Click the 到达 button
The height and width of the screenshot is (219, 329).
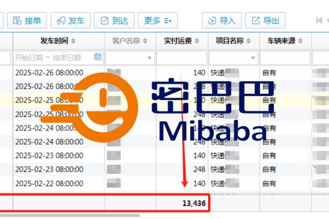(114, 20)
